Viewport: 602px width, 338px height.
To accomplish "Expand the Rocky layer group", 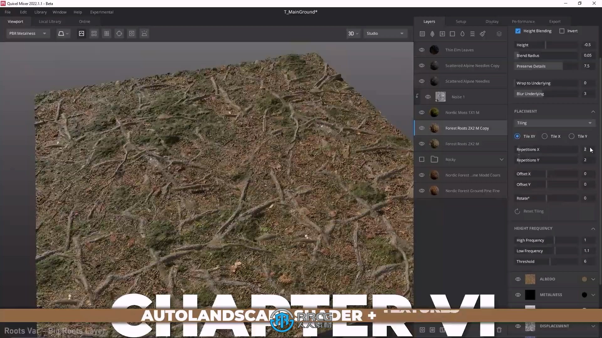I will tap(502, 159).
